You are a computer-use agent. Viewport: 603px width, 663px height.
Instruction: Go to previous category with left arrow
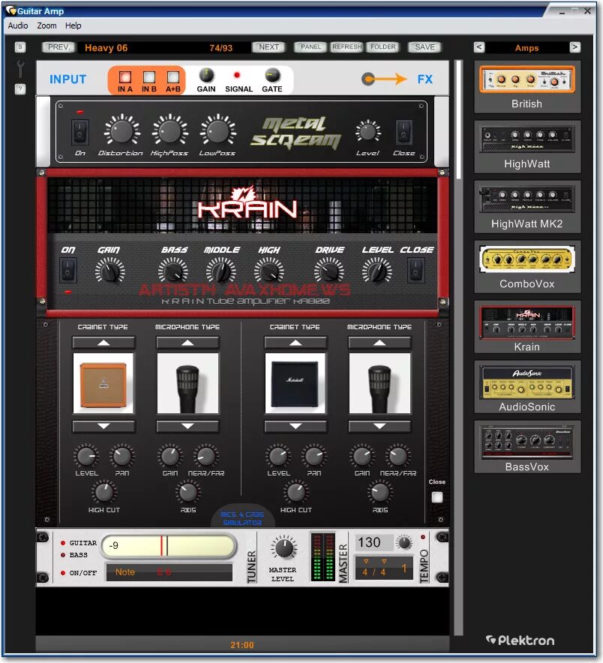(x=479, y=47)
